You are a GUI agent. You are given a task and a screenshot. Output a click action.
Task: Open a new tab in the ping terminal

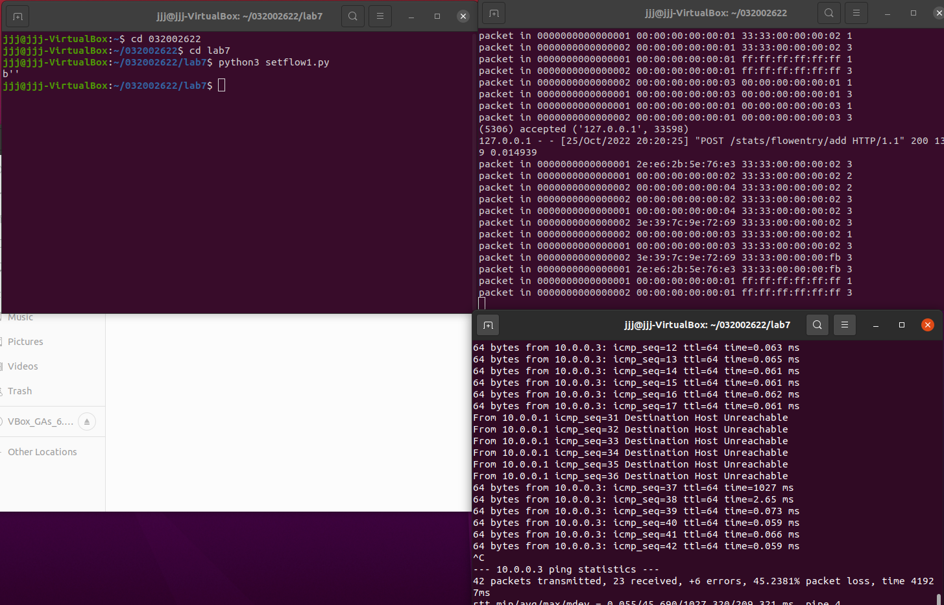point(489,325)
